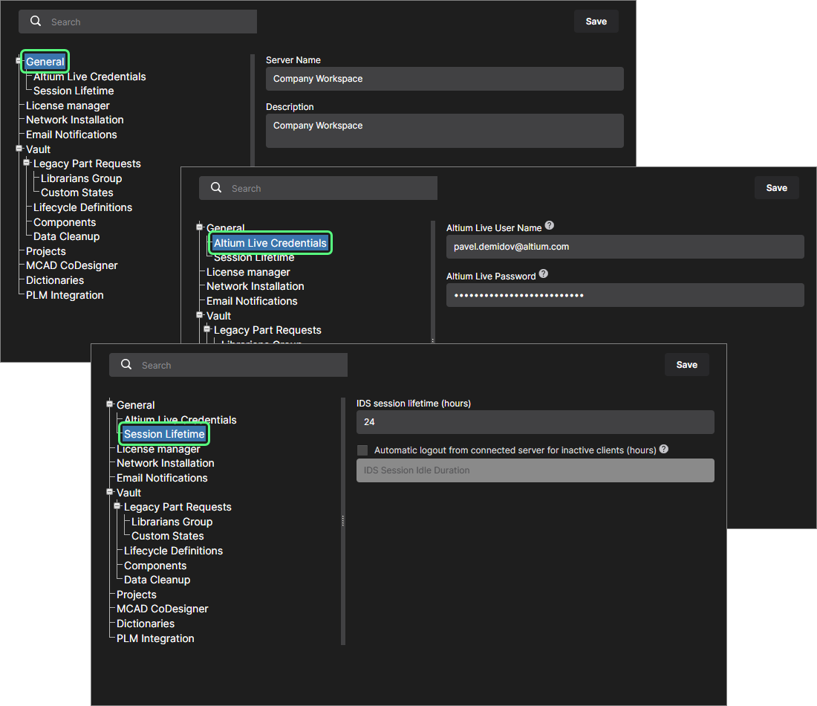Image resolution: width=817 pixels, height=706 pixels.
Task: Collapse General node in the middle window tree
Action: [199, 227]
